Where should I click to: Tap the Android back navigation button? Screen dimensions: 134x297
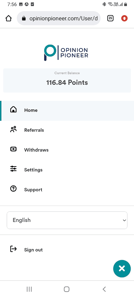pos(104,289)
